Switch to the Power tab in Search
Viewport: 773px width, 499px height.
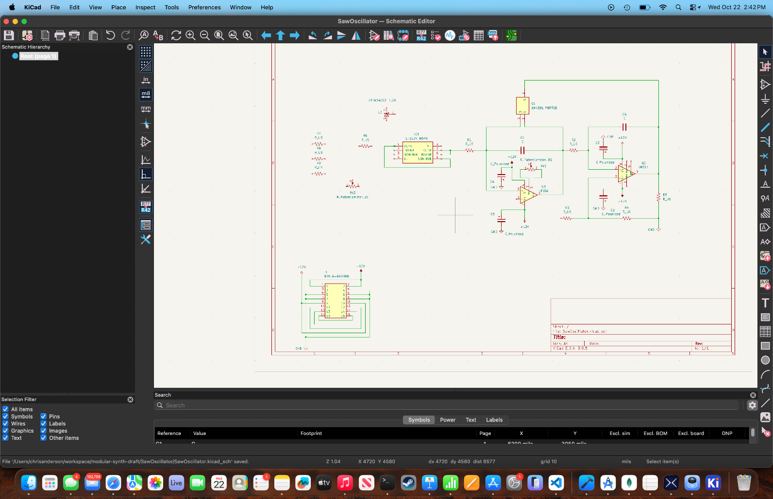point(447,420)
